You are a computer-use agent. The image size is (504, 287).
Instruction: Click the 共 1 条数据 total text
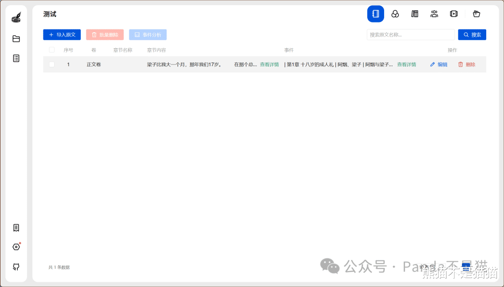(x=59, y=267)
